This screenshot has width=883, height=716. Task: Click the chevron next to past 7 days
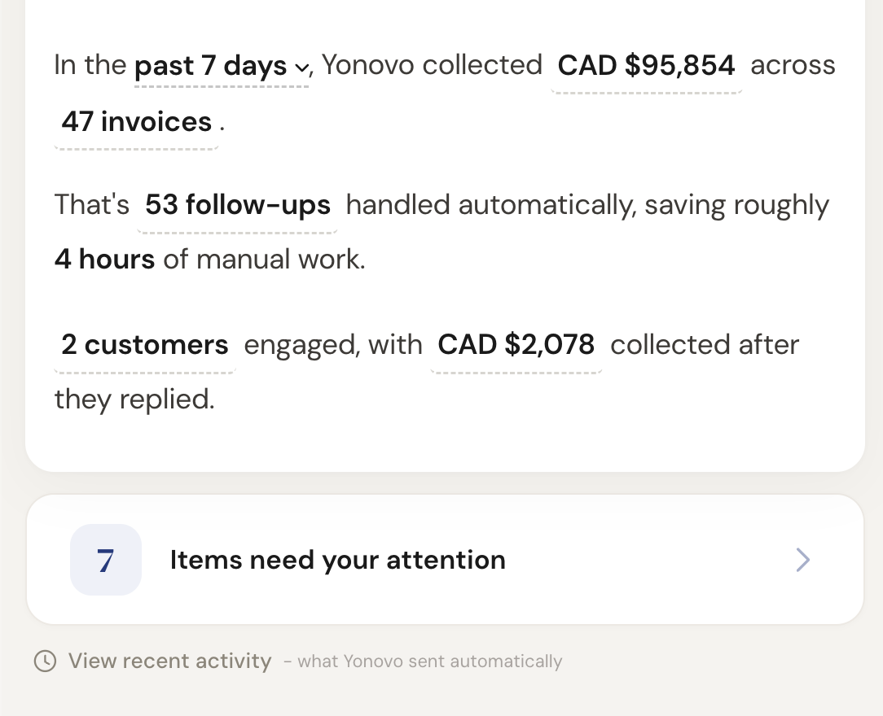tap(301, 68)
